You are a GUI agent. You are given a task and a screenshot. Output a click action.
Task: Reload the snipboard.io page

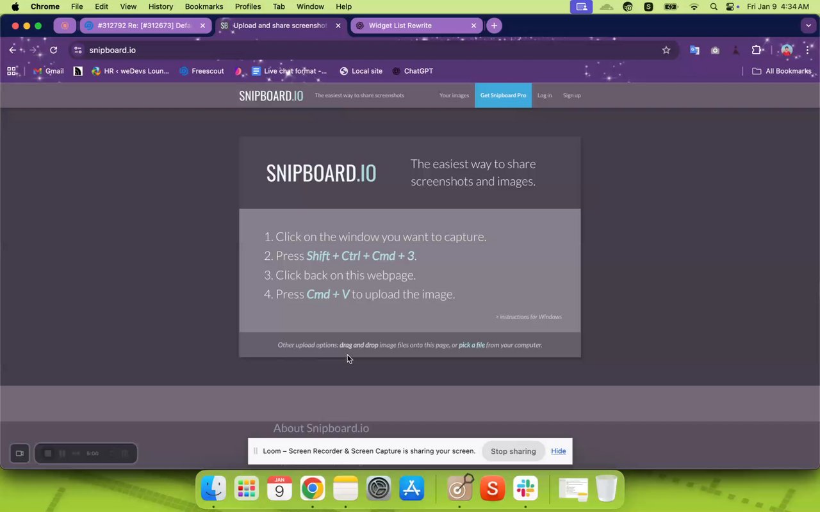coord(54,50)
